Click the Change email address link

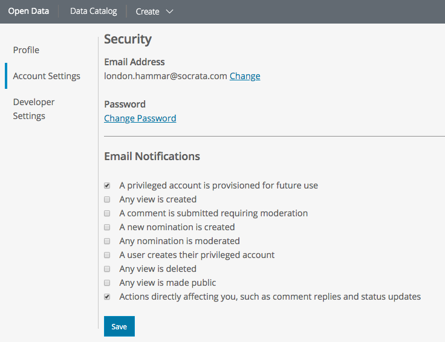(245, 76)
